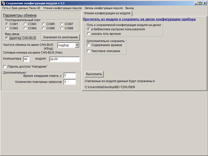Enable the Пароль доступа "Наладчик" checkbox
Viewport: 208px width, 156px height.
click(x=5, y=67)
